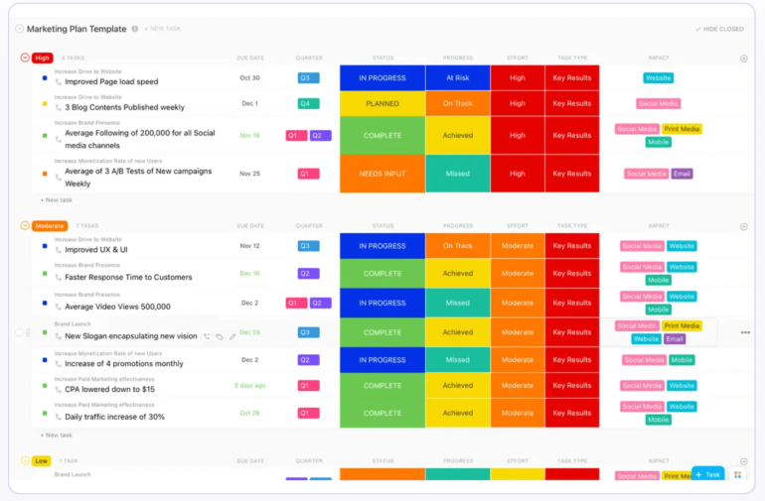Add column using plus icon in Moderate group
The width and height of the screenshot is (765, 501).
pyautogui.click(x=743, y=226)
